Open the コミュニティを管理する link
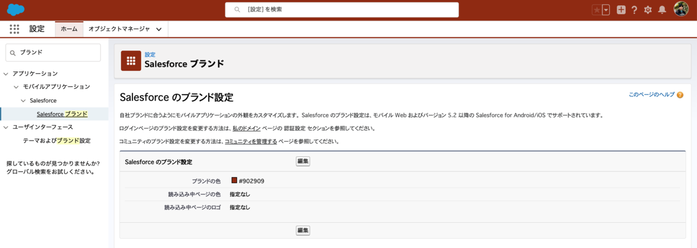 250,141
